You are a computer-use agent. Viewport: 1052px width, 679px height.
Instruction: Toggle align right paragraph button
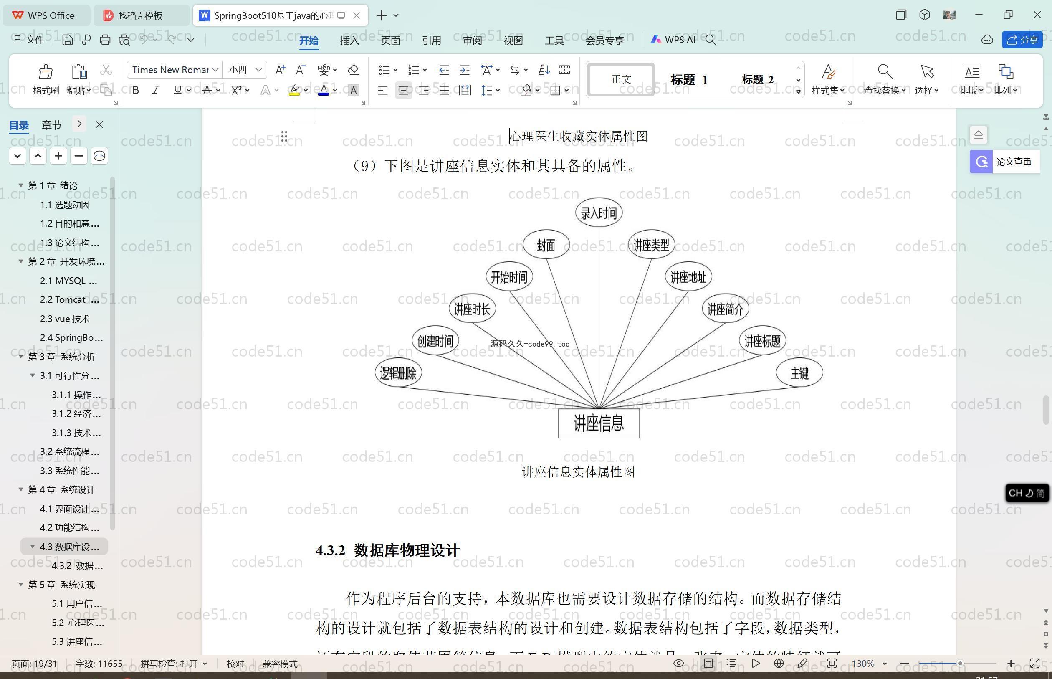pos(424,90)
